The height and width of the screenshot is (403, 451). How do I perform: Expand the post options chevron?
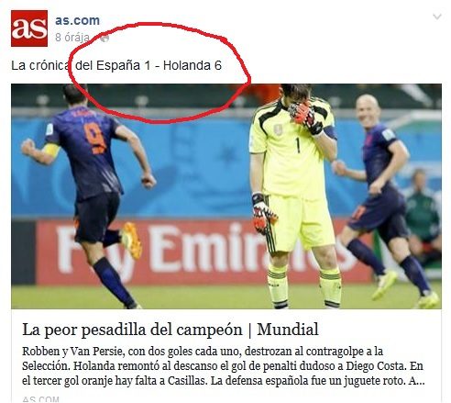pos(437,17)
